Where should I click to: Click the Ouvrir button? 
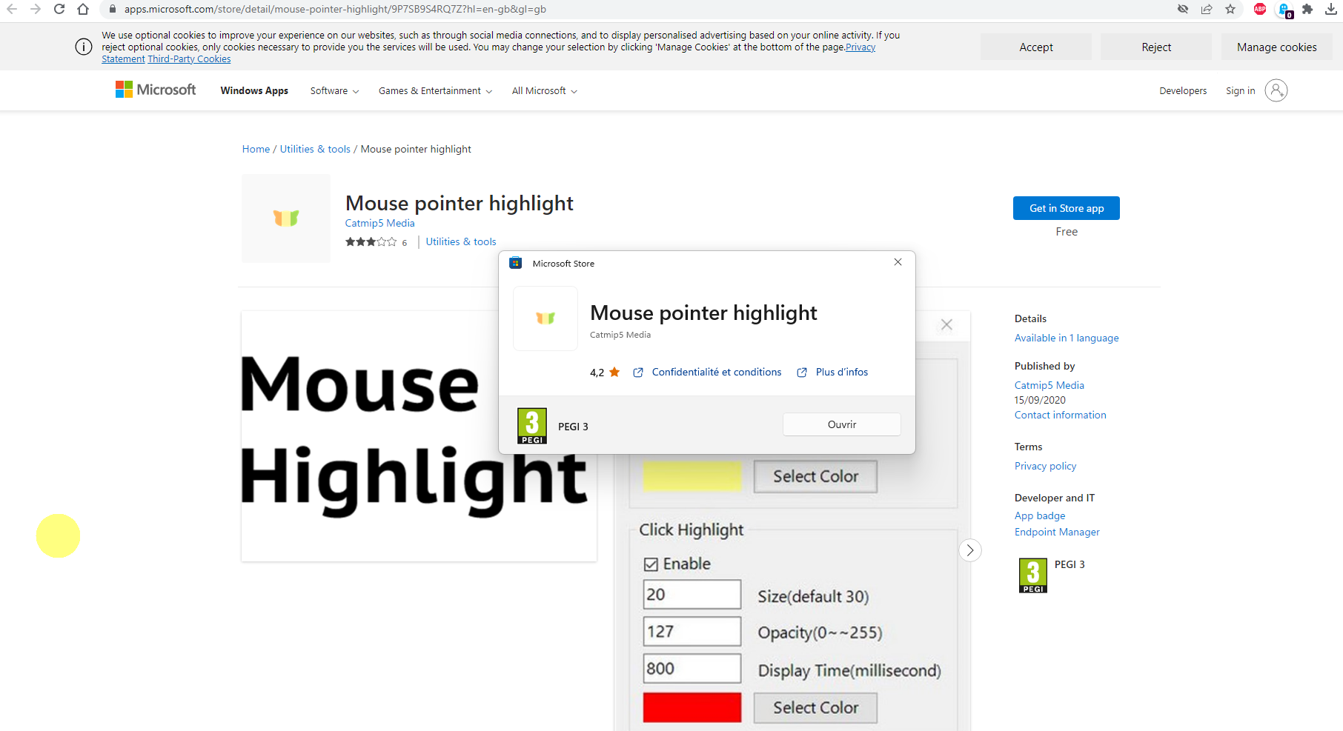(x=842, y=424)
